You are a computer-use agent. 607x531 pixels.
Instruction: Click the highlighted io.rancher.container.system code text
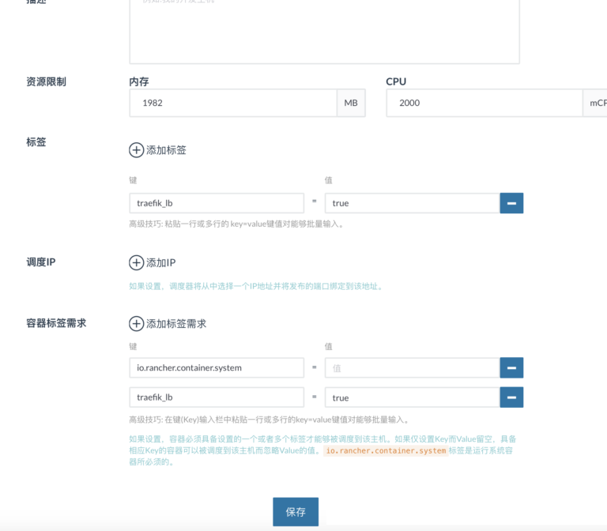(x=386, y=450)
